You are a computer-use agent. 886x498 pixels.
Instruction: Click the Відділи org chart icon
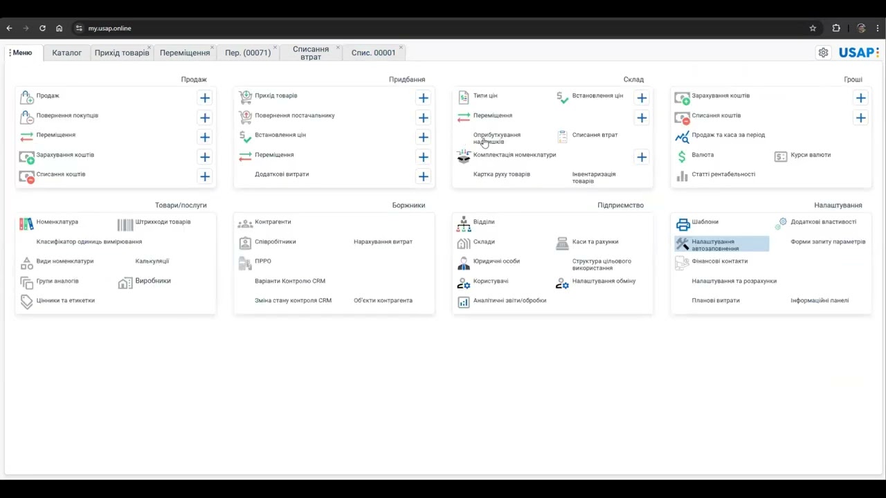(x=464, y=224)
